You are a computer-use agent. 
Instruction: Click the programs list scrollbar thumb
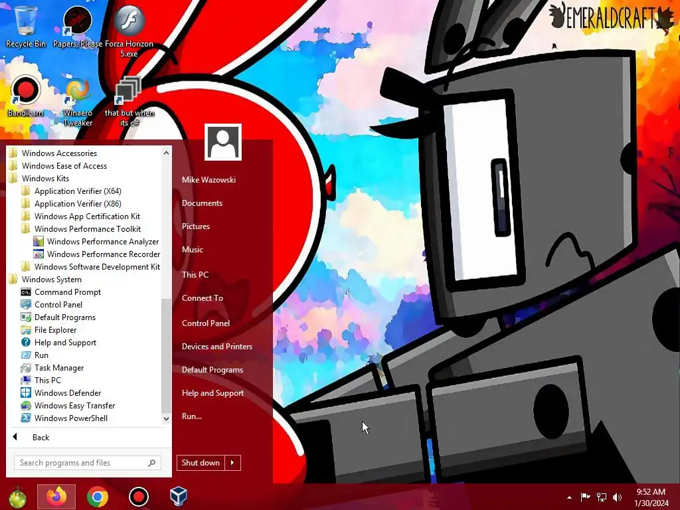click(x=166, y=355)
